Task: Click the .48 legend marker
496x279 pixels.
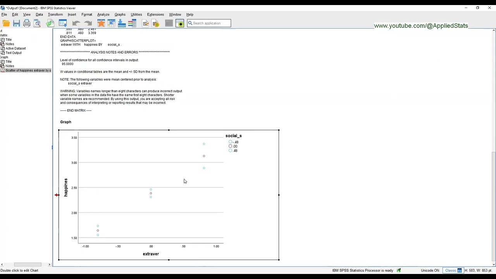Action: (230, 150)
